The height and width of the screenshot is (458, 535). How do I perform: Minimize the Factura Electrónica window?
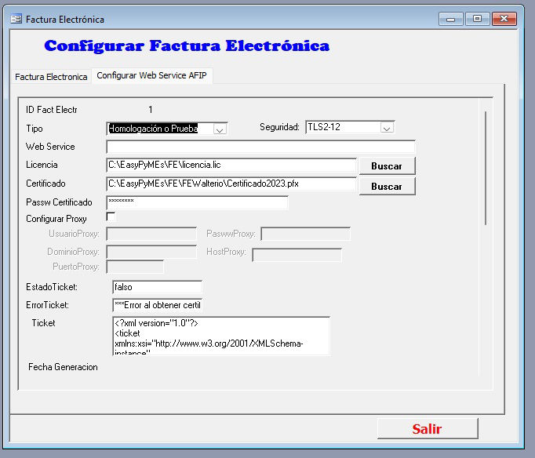(450, 19)
